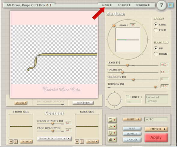Open the Main menu

point(107,5)
